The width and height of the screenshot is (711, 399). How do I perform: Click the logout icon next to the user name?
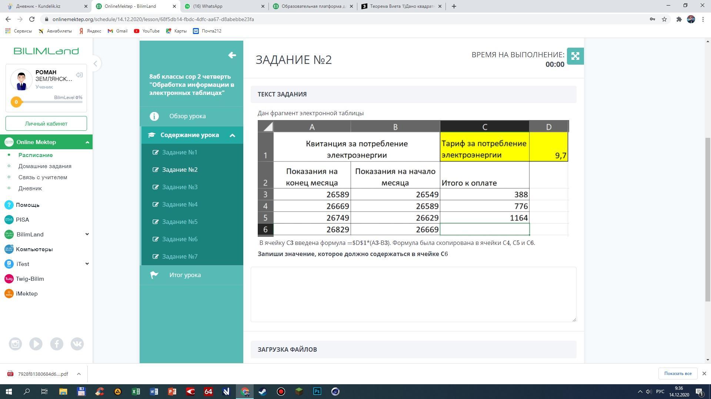pyautogui.click(x=79, y=75)
